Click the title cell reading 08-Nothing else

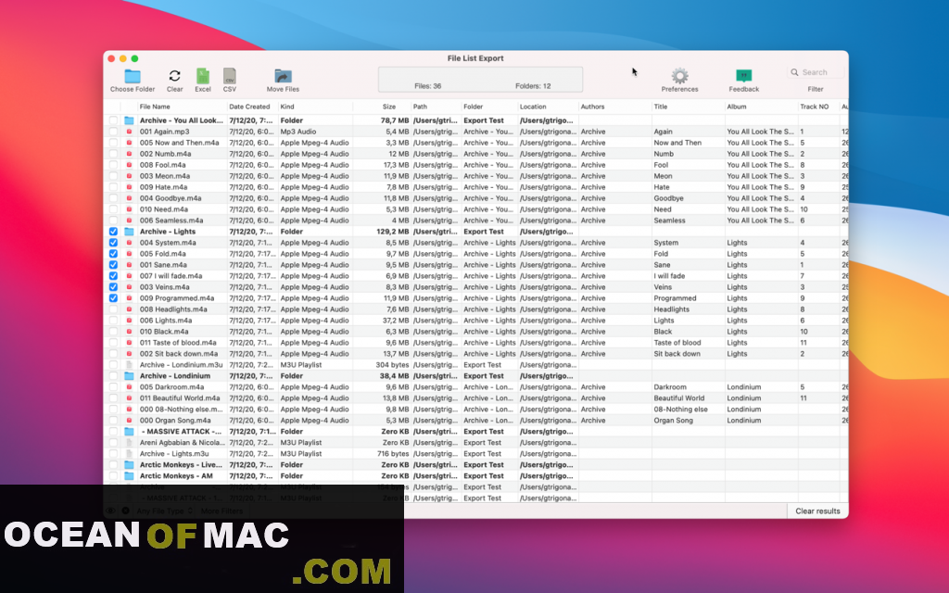pyautogui.click(x=680, y=410)
